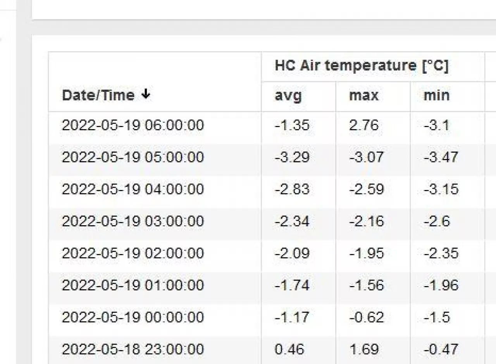
Task: Click the max value 2.76 cell
Action: click(x=363, y=126)
